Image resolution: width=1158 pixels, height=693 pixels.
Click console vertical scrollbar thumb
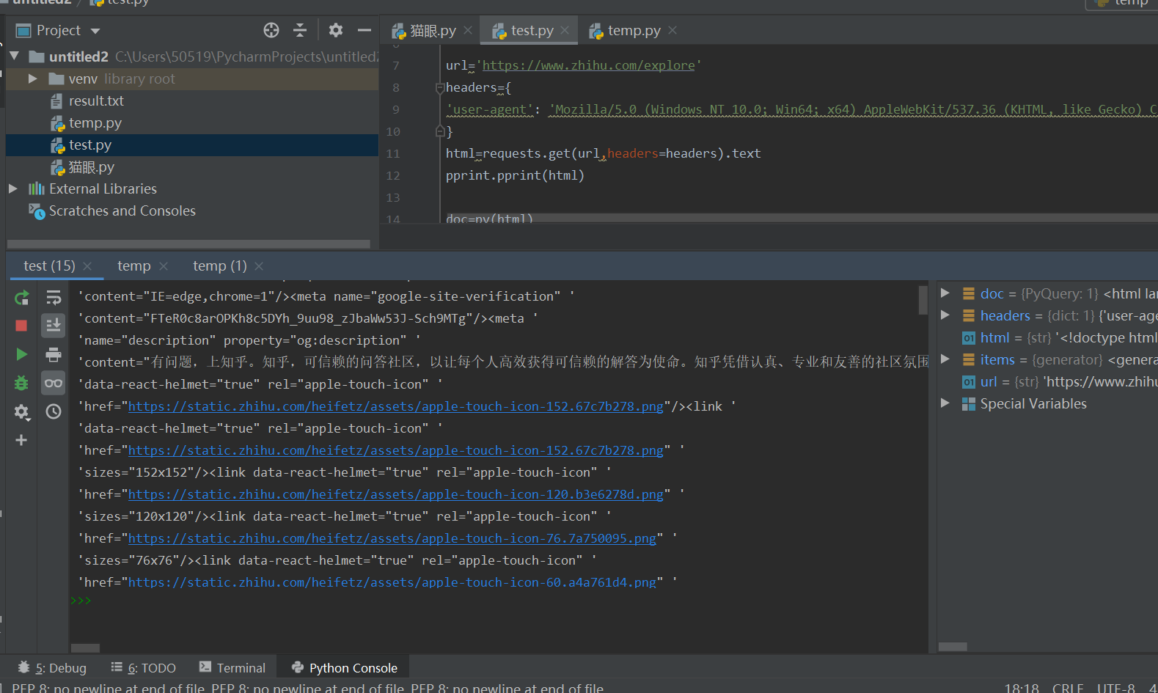923,300
